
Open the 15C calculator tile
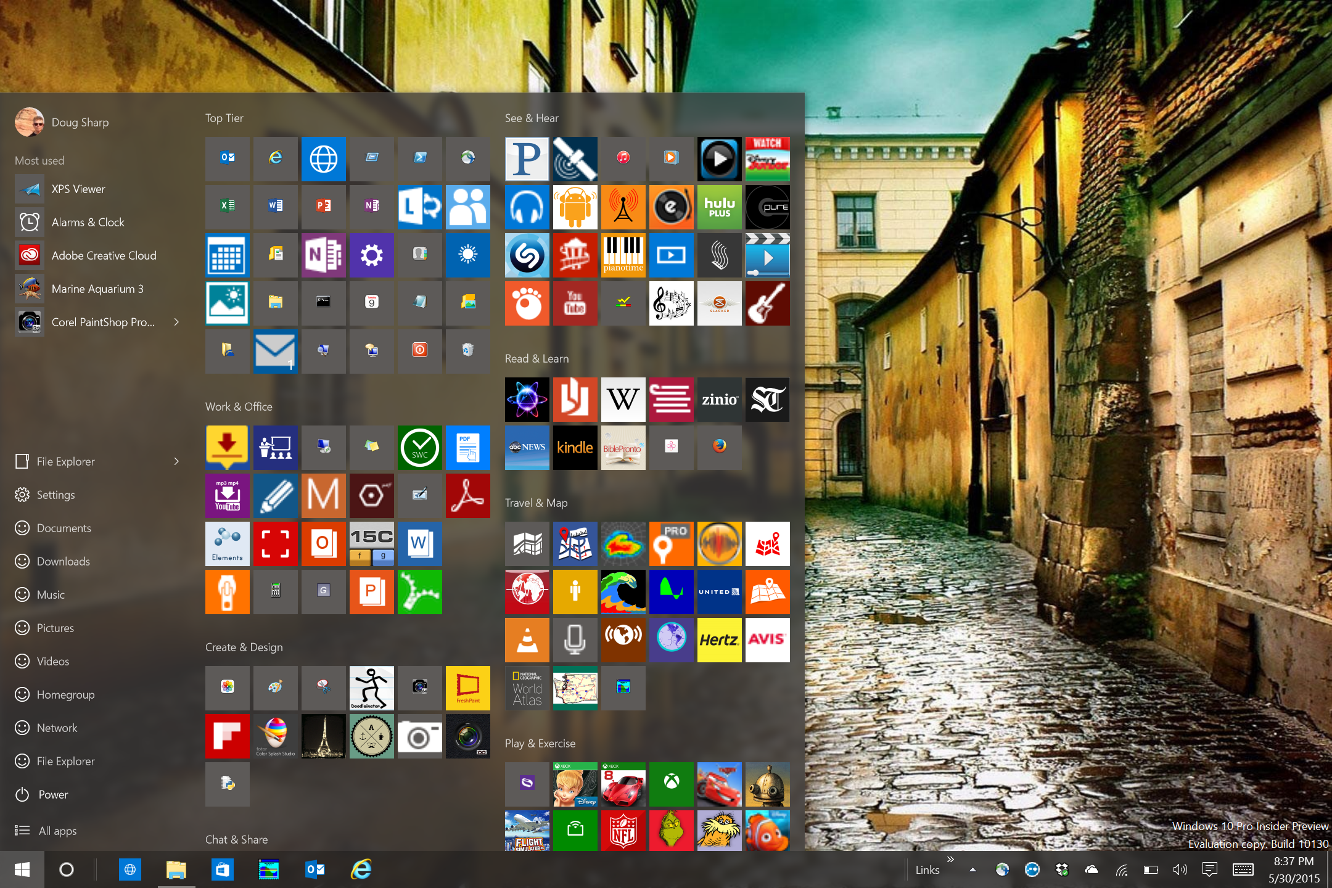pos(371,543)
